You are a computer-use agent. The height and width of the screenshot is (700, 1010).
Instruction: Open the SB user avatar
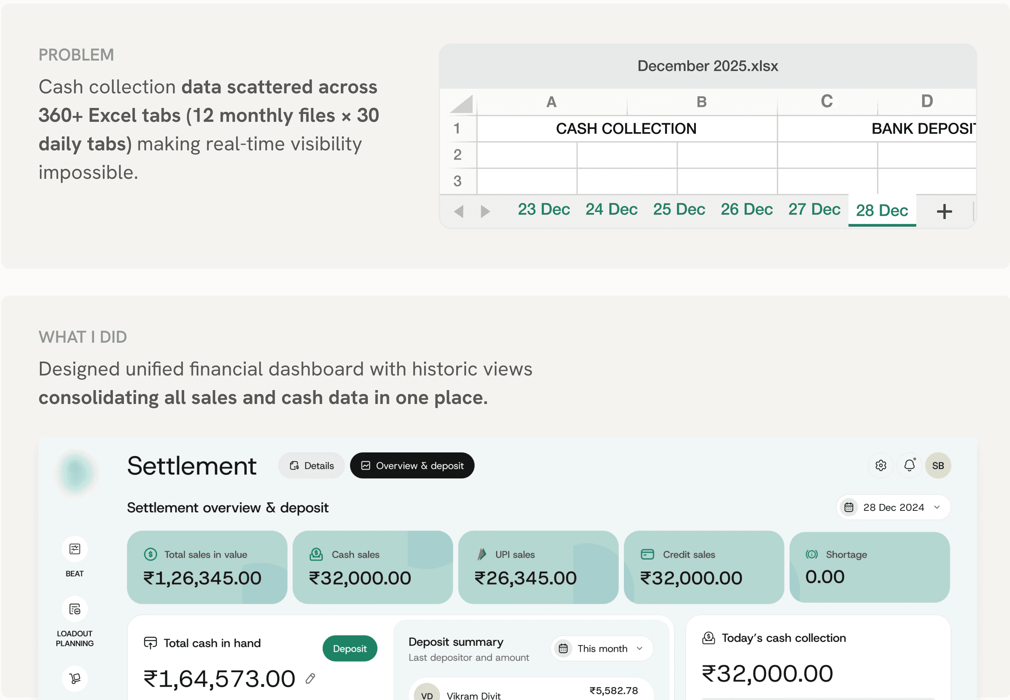(x=938, y=465)
